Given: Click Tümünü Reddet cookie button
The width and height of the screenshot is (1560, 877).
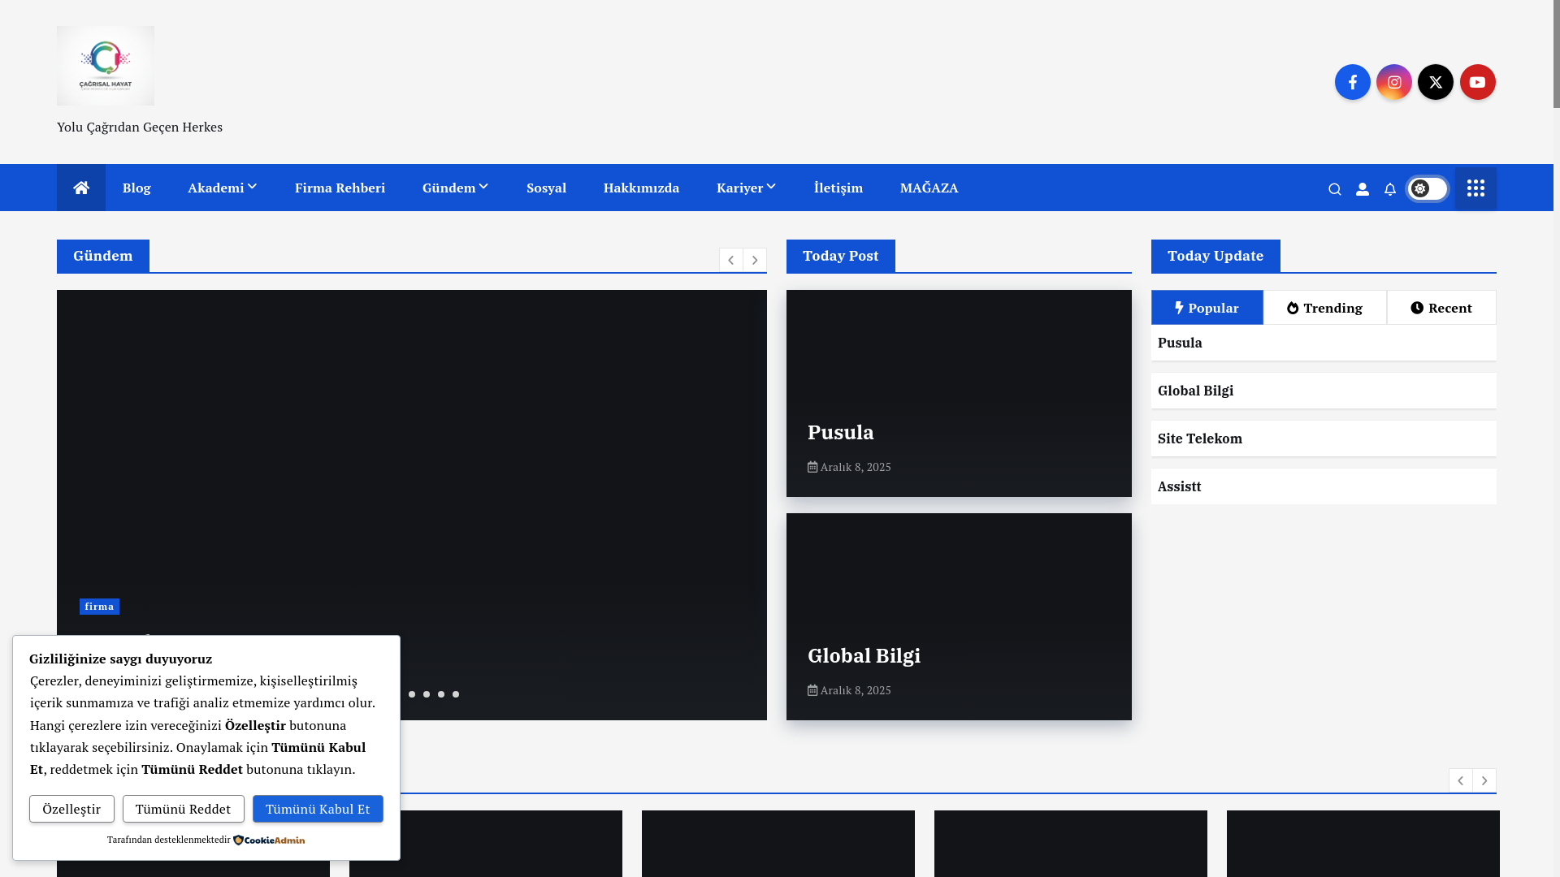Looking at the screenshot, I should pyautogui.click(x=184, y=809).
